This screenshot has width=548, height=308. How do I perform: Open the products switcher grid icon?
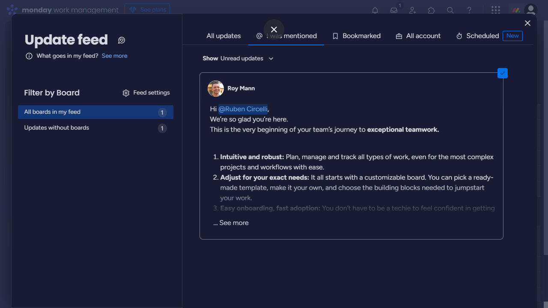pyautogui.click(x=496, y=10)
